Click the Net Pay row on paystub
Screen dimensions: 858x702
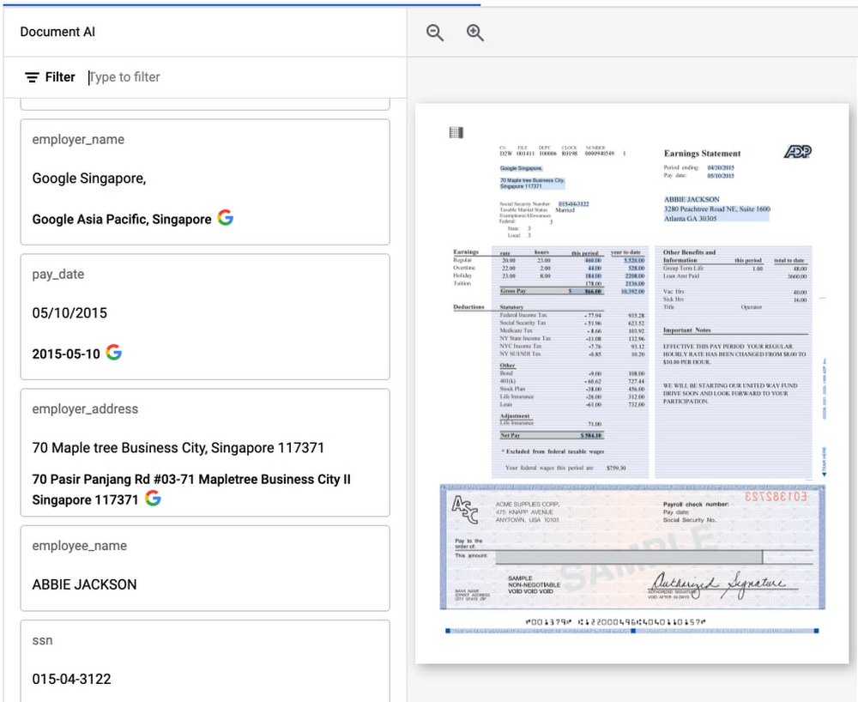click(x=552, y=435)
